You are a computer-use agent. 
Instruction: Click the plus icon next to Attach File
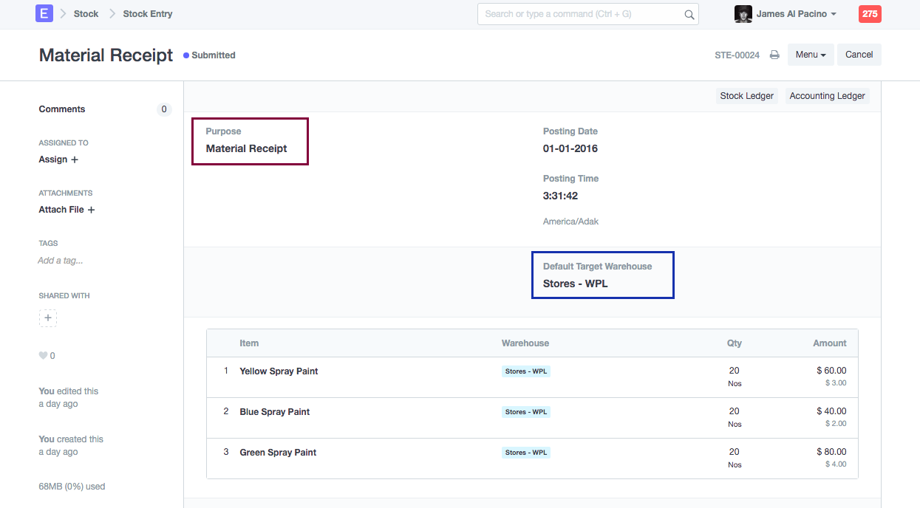92,210
